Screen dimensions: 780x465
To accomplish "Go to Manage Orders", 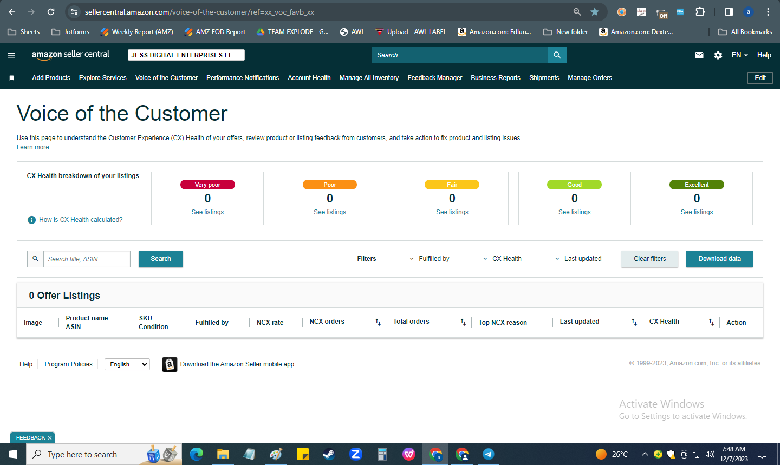I will coord(590,78).
